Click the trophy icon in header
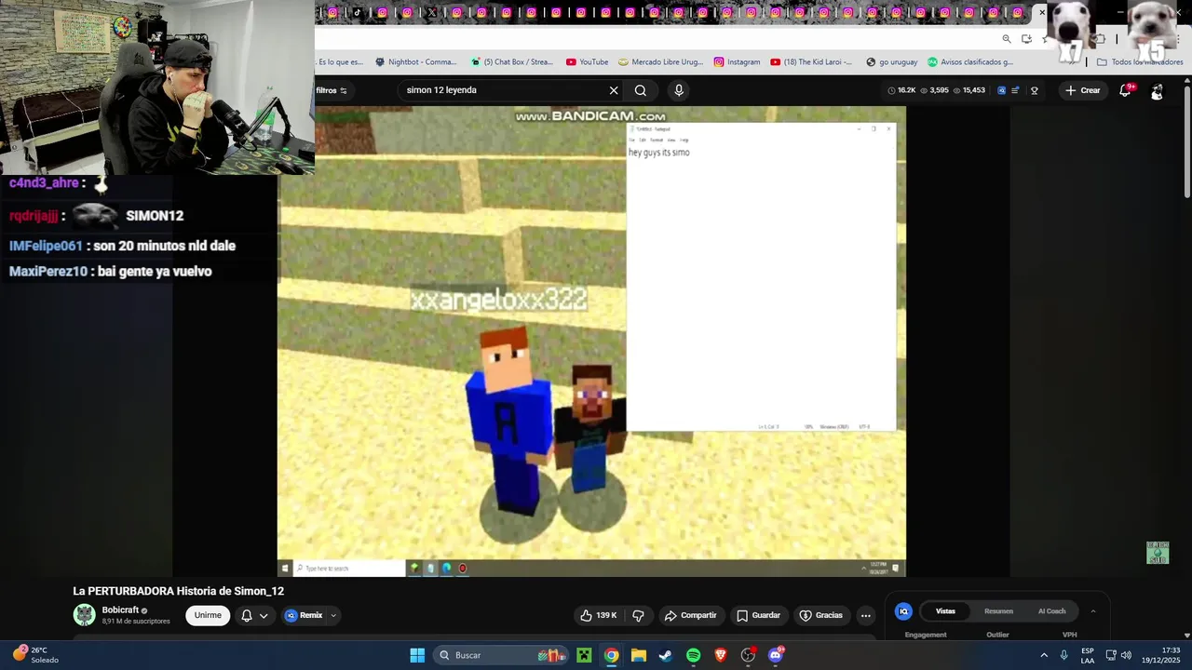The width and height of the screenshot is (1192, 670). pos(1034,90)
